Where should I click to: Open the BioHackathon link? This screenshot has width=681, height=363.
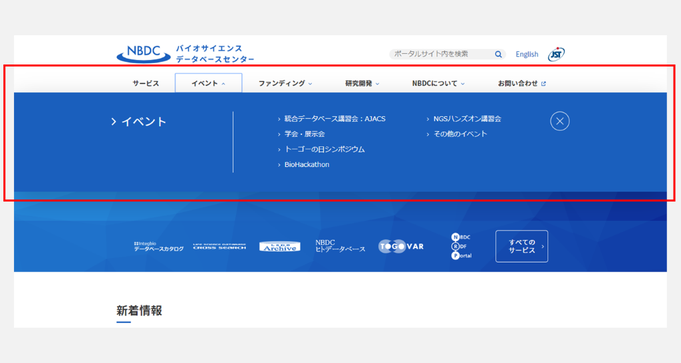pos(307,164)
